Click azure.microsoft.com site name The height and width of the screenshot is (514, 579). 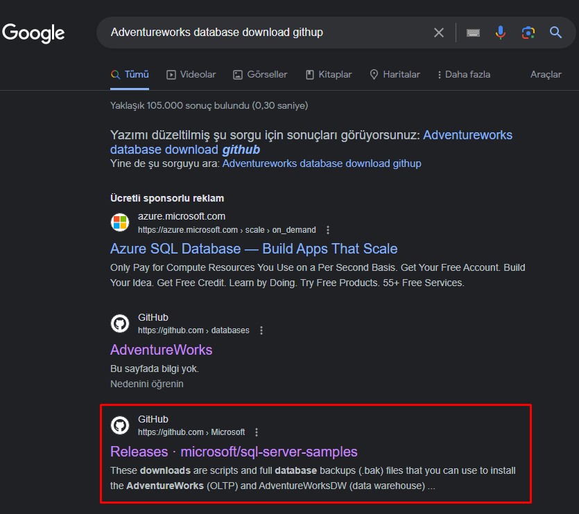(x=181, y=216)
